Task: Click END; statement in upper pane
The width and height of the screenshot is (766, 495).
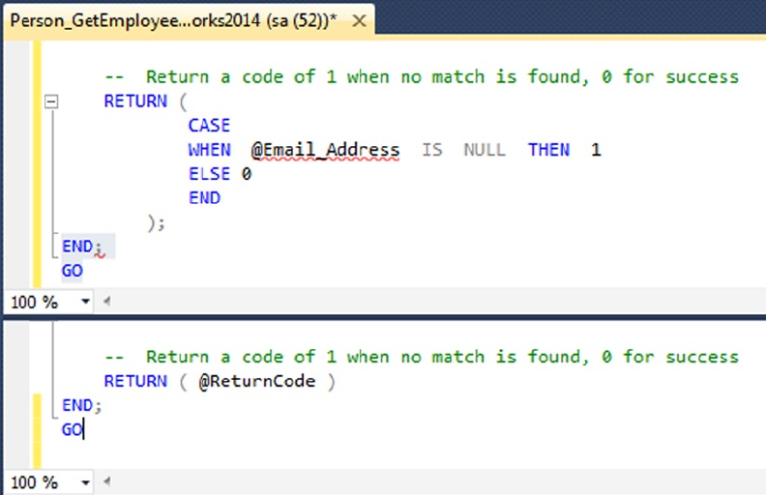Action: 81,247
